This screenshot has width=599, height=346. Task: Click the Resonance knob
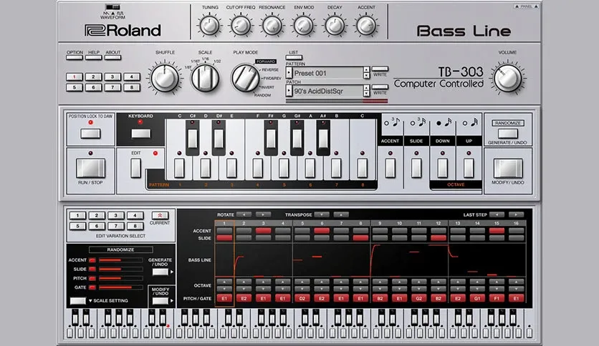(272, 26)
